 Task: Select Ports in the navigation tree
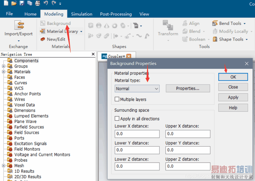pyautogui.click(x=19, y=138)
